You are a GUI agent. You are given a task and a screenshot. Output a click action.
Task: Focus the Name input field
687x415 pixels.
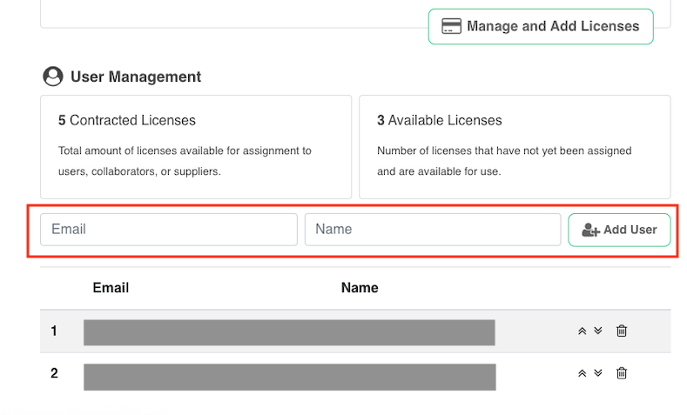tap(432, 230)
